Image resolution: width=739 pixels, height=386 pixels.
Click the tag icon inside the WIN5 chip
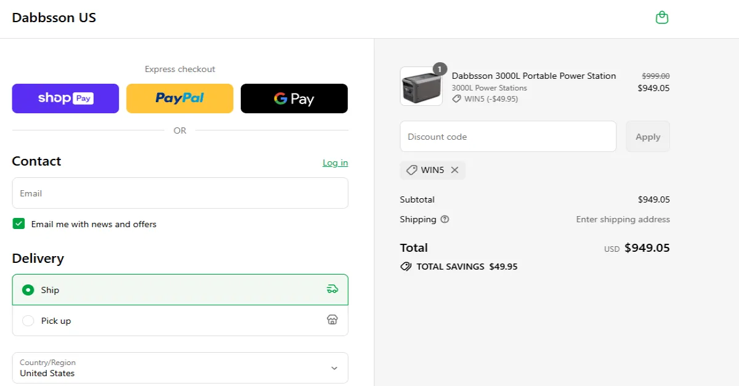point(411,170)
